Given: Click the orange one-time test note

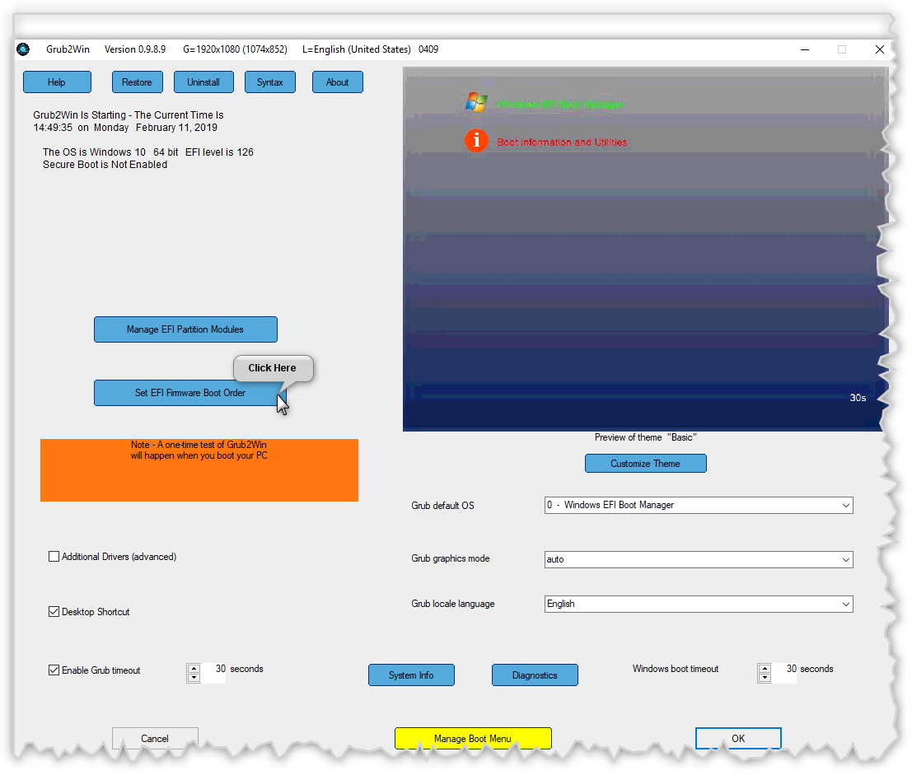Looking at the screenshot, I should [x=199, y=469].
